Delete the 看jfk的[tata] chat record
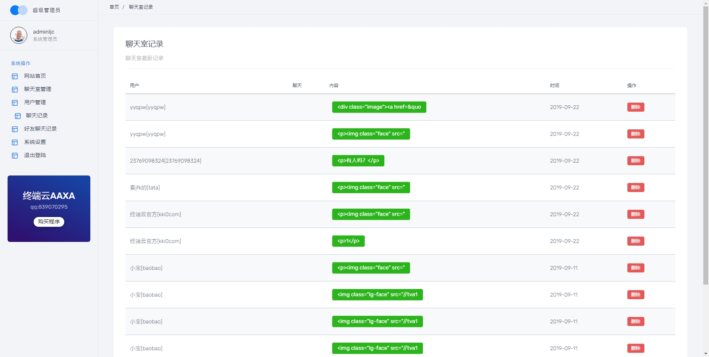This screenshot has width=709, height=357. point(636,188)
